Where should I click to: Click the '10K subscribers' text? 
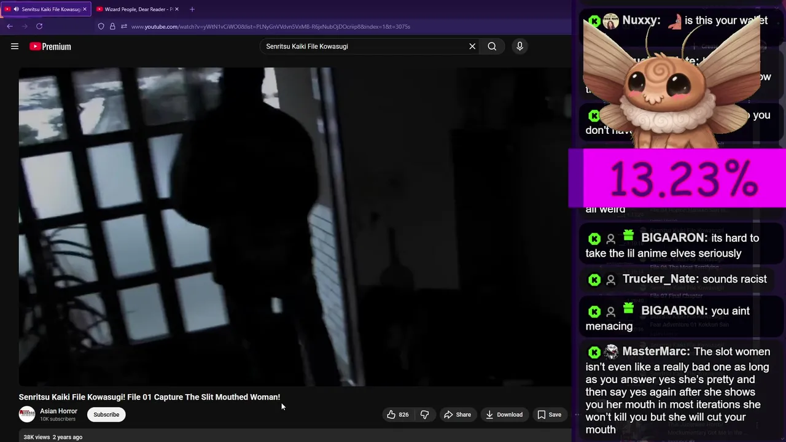click(x=58, y=419)
